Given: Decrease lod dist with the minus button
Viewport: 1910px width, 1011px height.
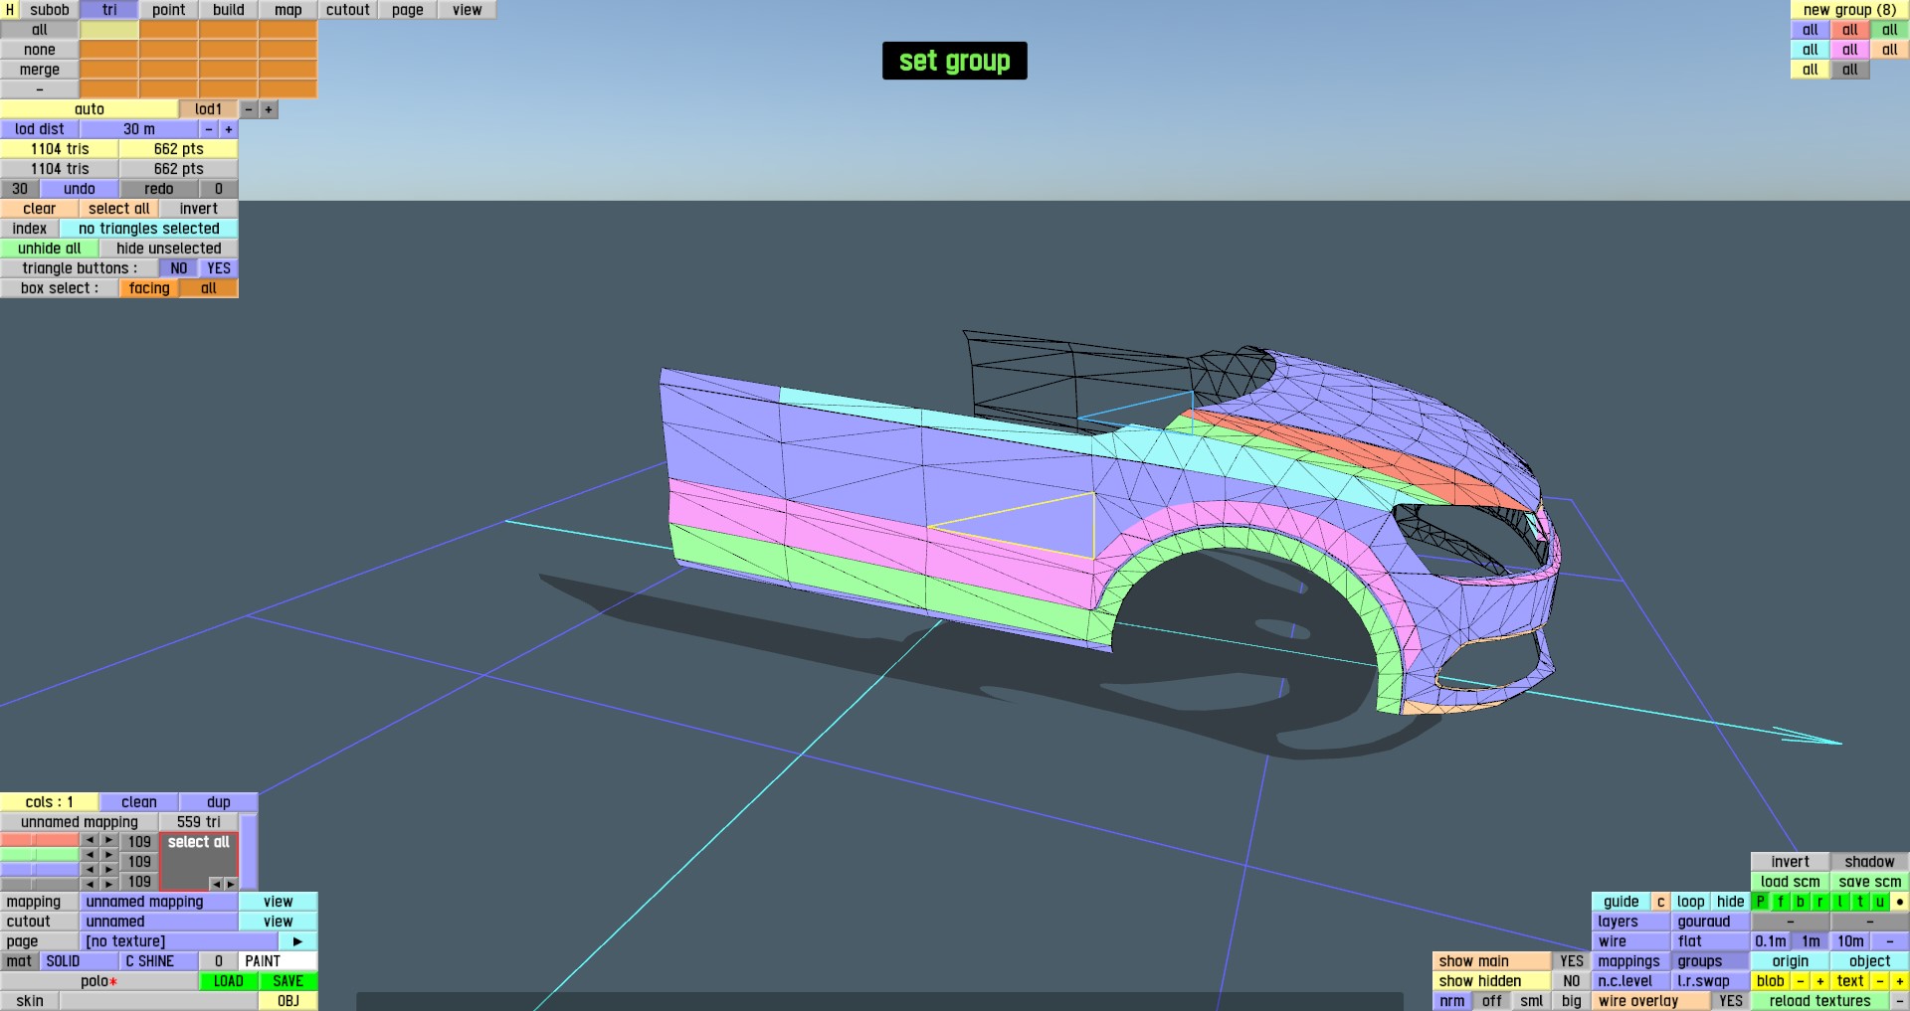Looking at the screenshot, I should click(x=209, y=129).
